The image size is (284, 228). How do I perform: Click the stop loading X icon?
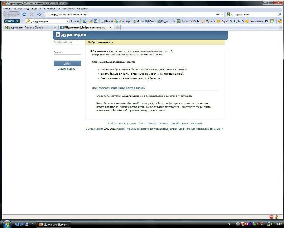coord(32,14)
